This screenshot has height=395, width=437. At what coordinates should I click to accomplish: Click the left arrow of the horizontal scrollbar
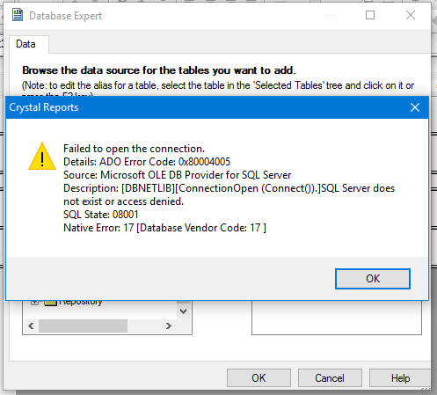point(31,326)
